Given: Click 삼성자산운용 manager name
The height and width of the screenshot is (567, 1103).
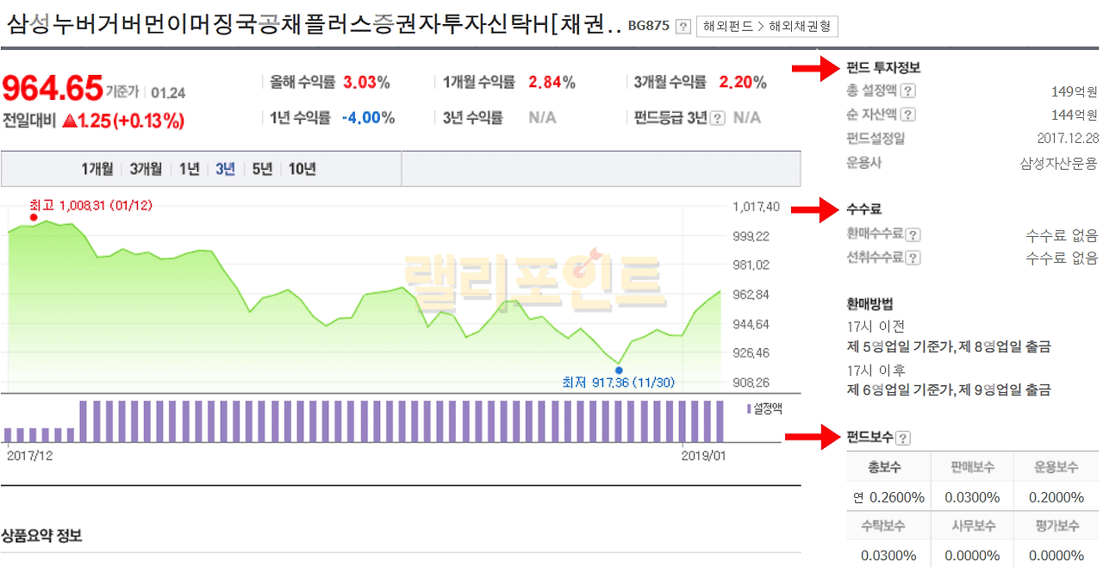Looking at the screenshot, I should (1058, 163).
